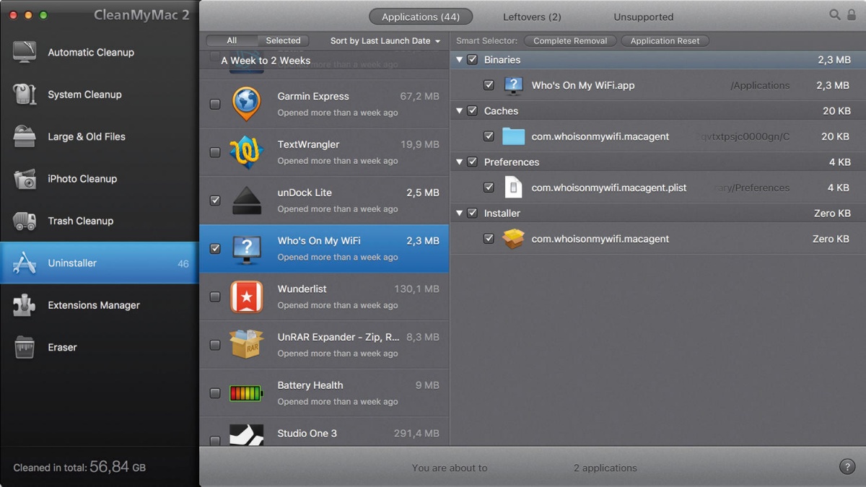Collapse the Binaries section triangle

coord(459,60)
